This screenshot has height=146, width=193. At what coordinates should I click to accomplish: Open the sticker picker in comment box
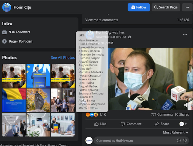click(x=185, y=141)
